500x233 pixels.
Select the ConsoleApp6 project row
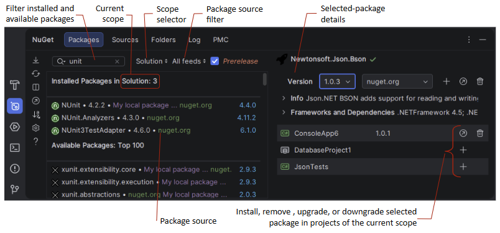(x=382, y=133)
